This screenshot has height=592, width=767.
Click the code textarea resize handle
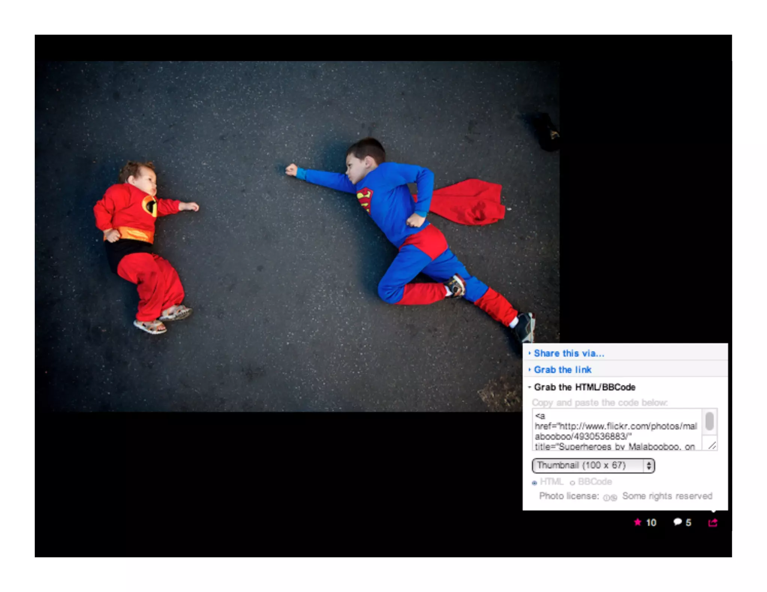(x=712, y=445)
